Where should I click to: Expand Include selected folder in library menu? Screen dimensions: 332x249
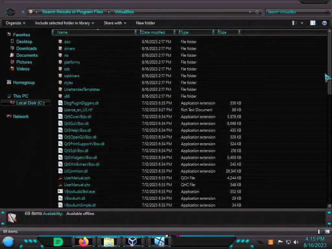[x=65, y=23]
